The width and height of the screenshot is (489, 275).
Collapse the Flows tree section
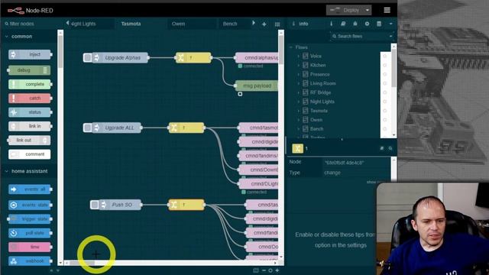pos(290,47)
